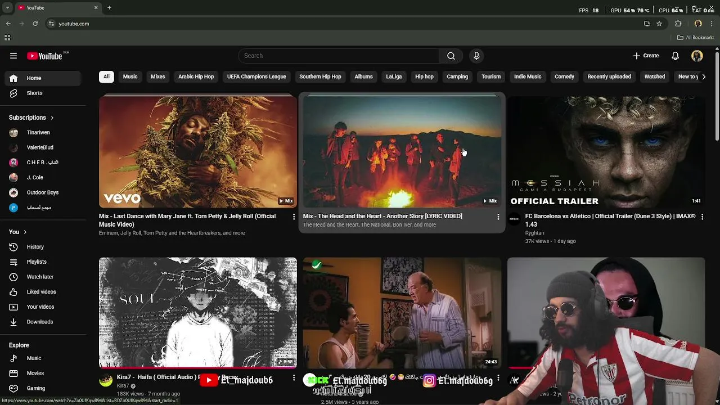Open the apps grid in bookmarks bar
720x405 pixels.
tap(7, 38)
